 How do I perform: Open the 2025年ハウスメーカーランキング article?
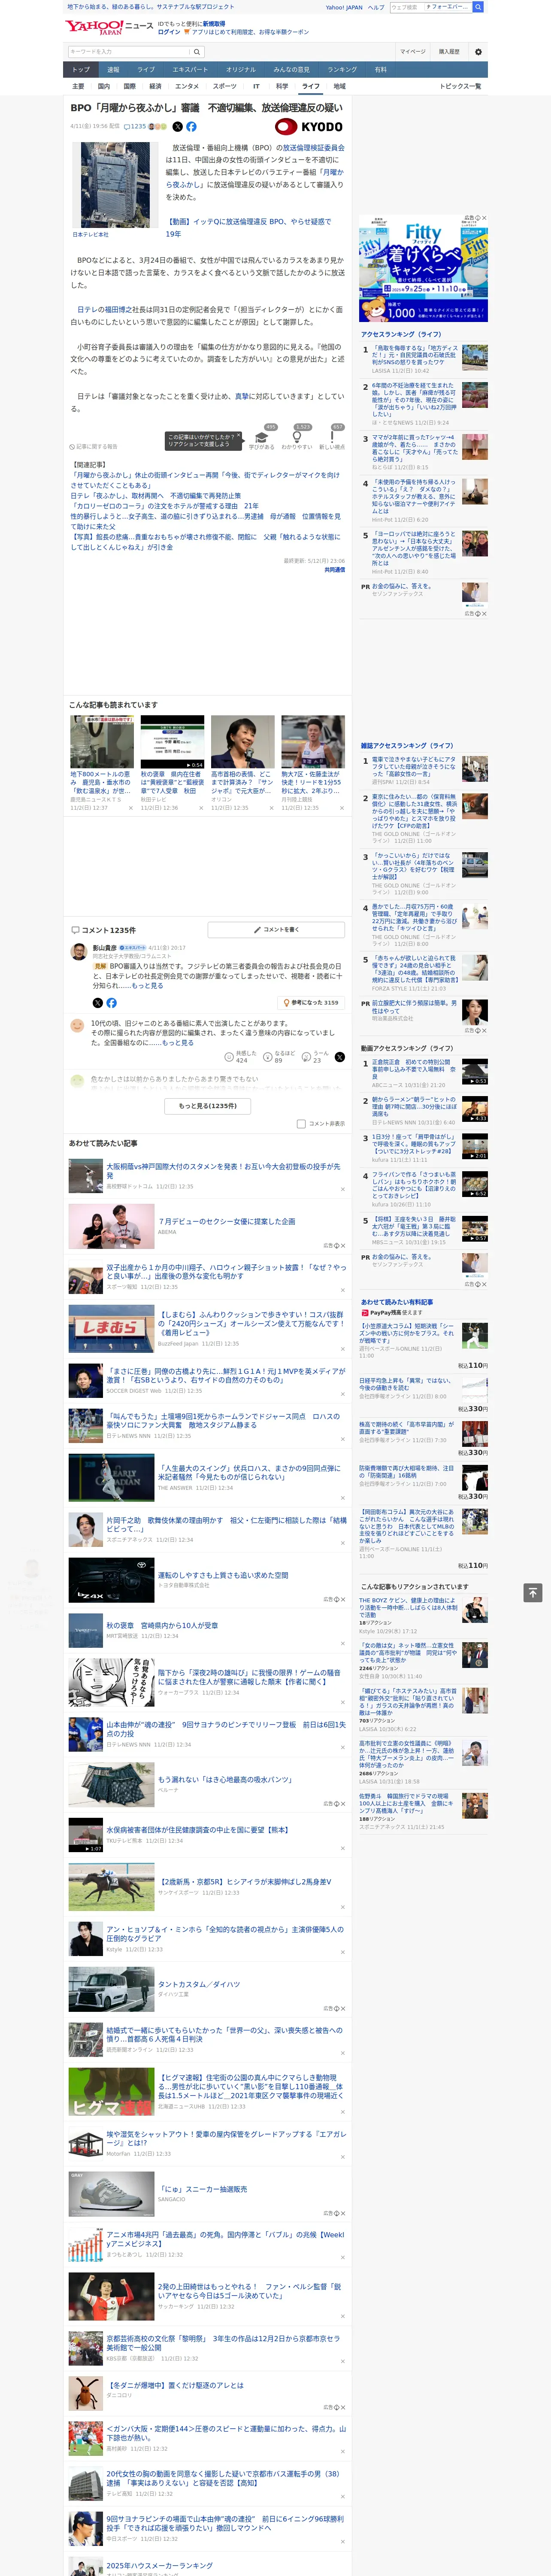pyautogui.click(x=160, y=2566)
